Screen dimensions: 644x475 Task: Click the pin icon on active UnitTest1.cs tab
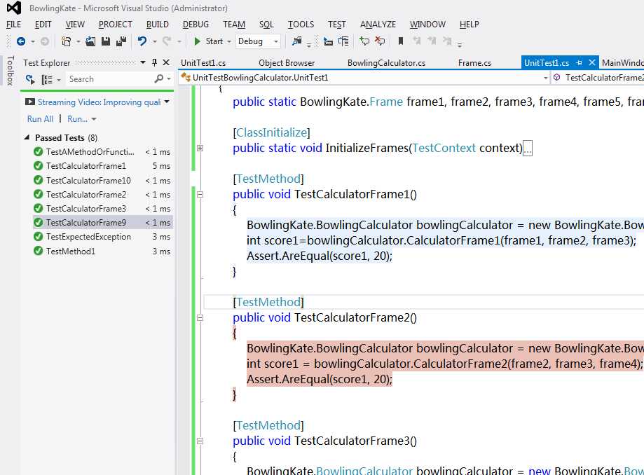click(580, 63)
